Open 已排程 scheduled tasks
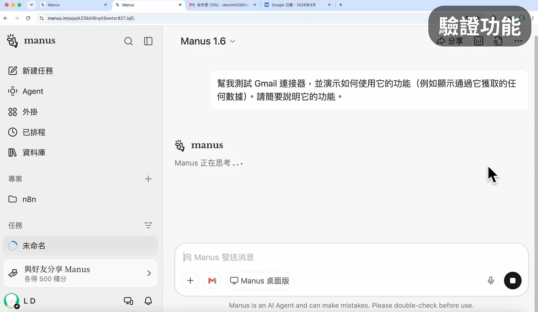Image resolution: width=538 pixels, height=312 pixels. (27, 132)
